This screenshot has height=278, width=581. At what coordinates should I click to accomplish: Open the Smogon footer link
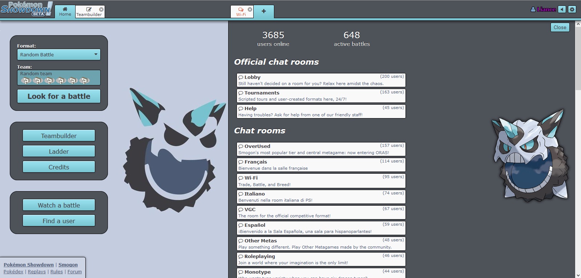coord(68,265)
